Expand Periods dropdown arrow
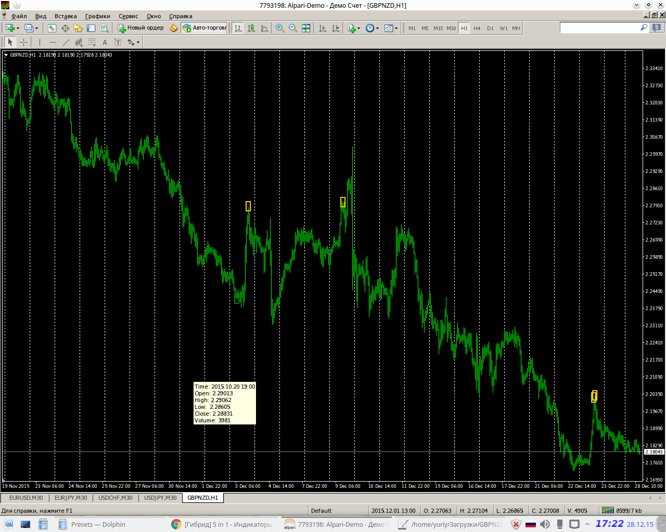This screenshot has height=532, width=666. pos(377,29)
